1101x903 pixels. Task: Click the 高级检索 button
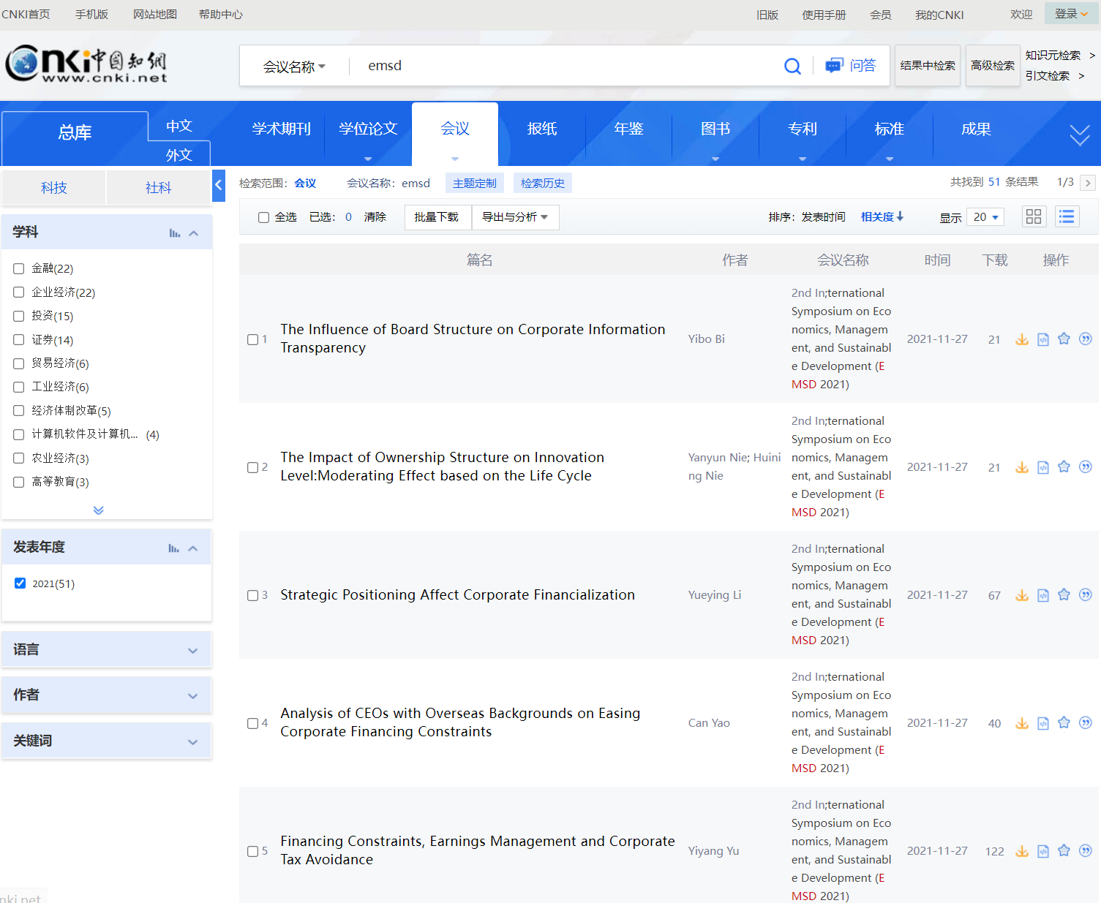993,66
